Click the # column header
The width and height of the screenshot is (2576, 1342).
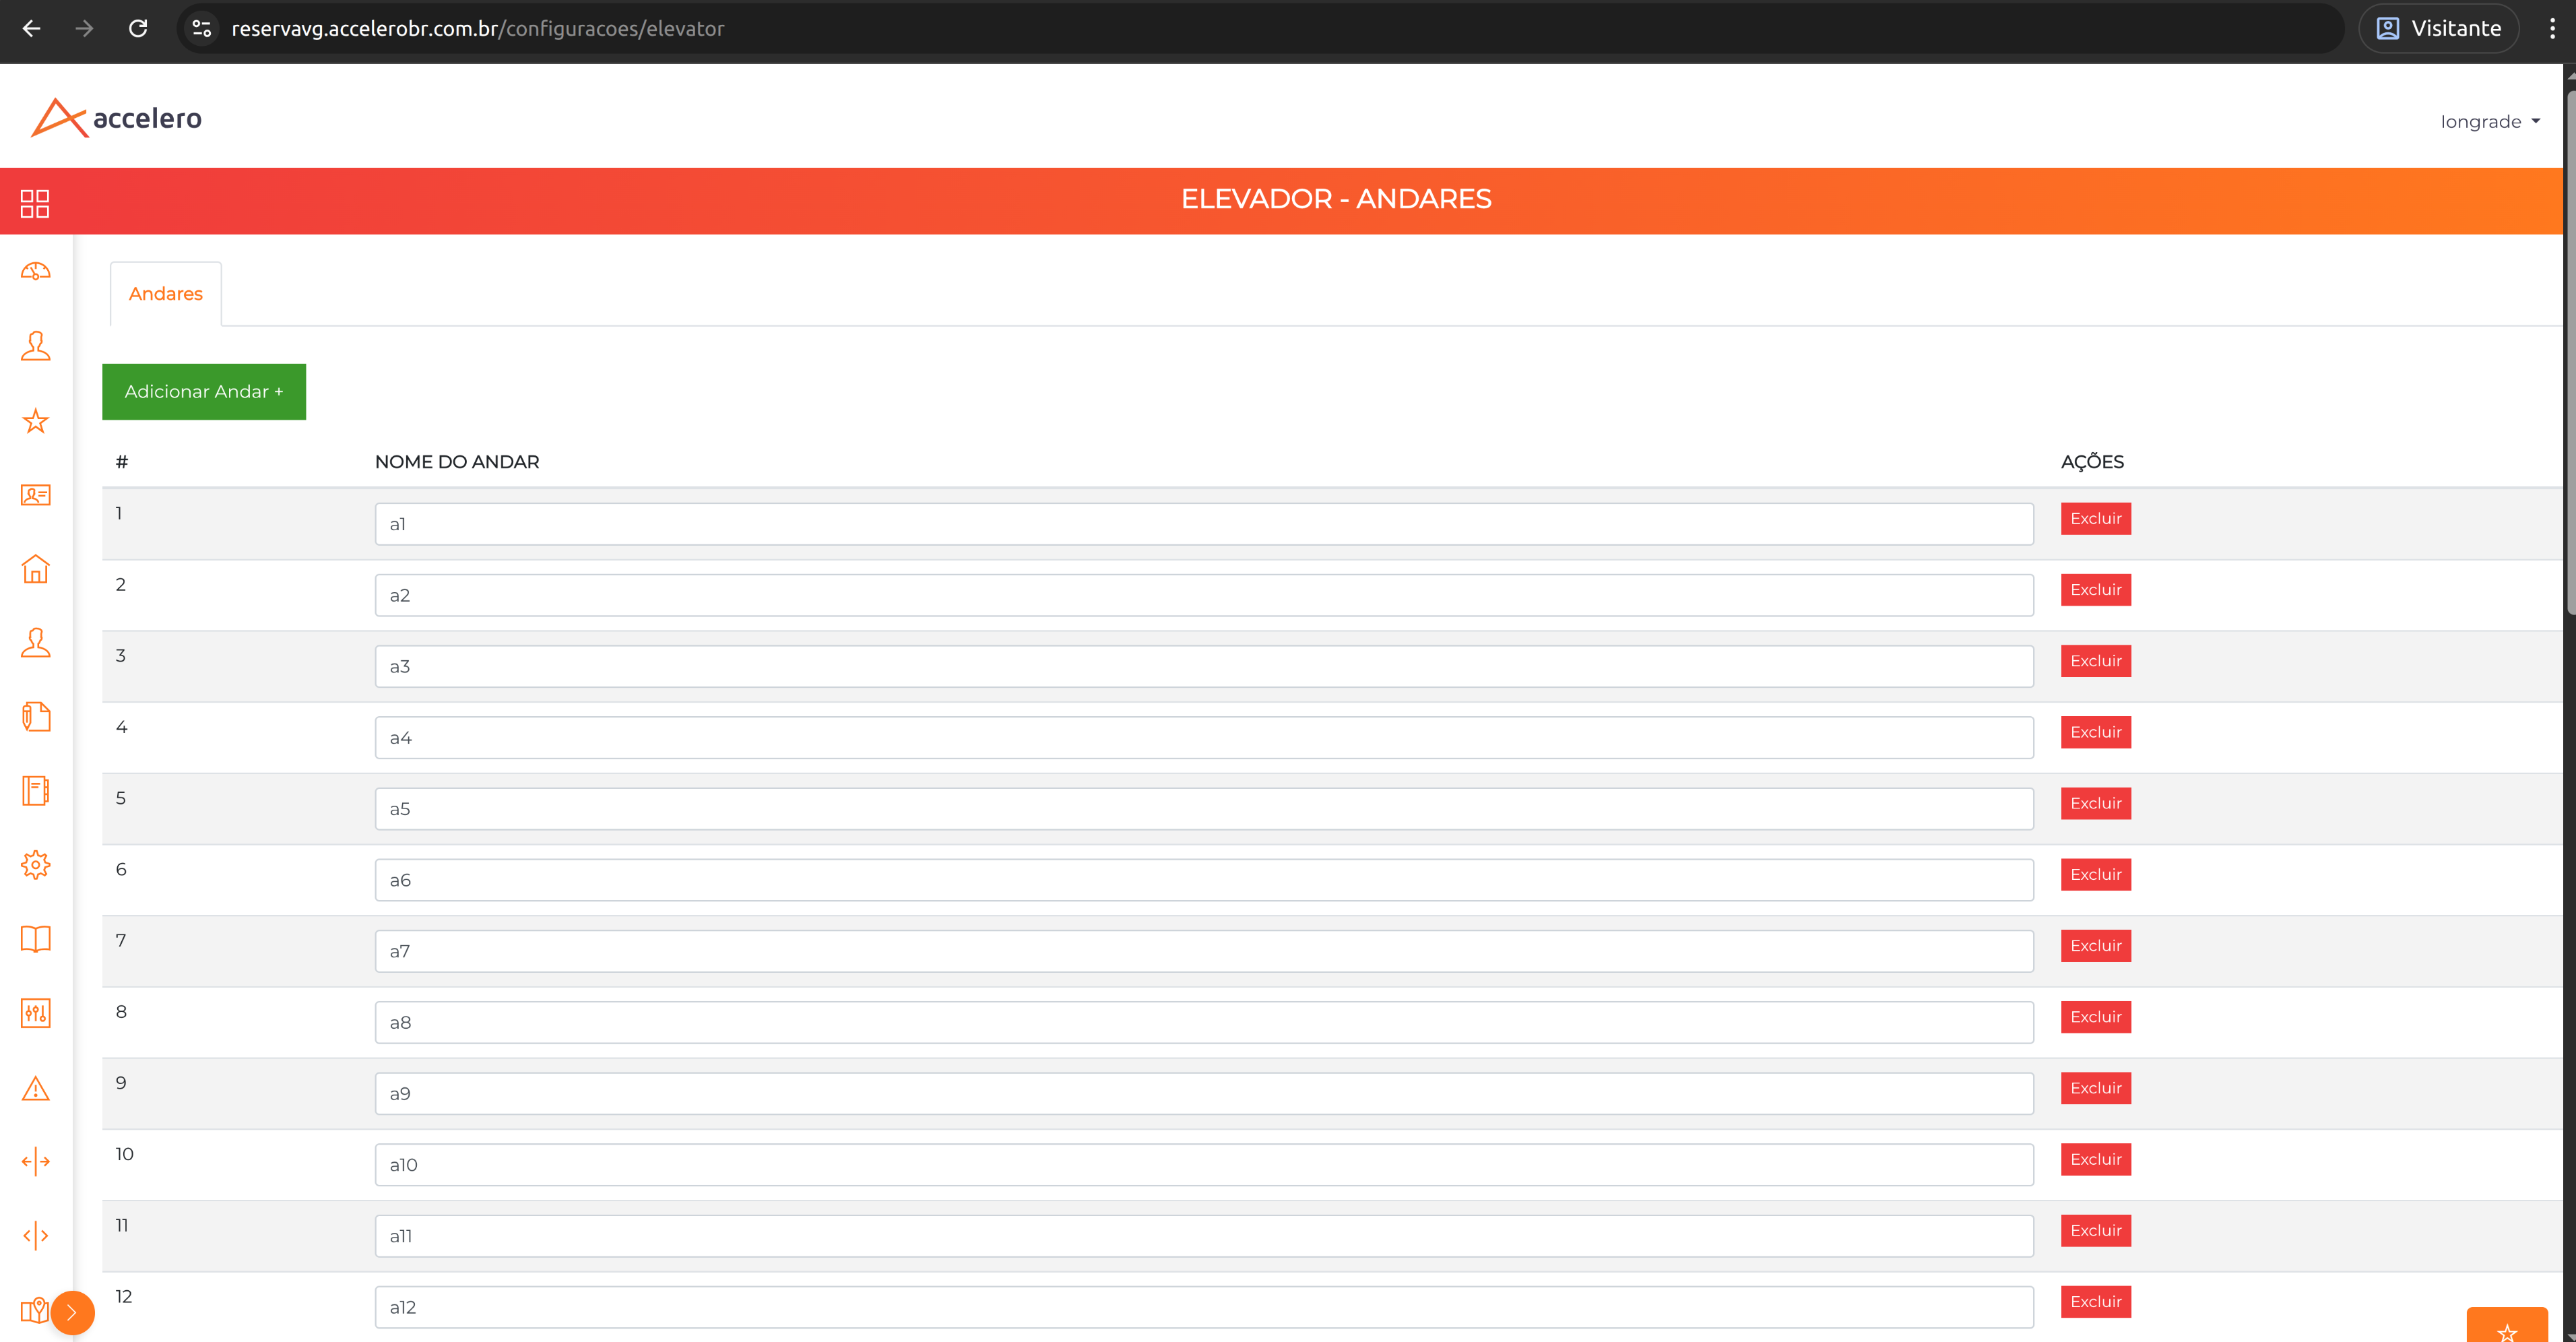[122, 462]
